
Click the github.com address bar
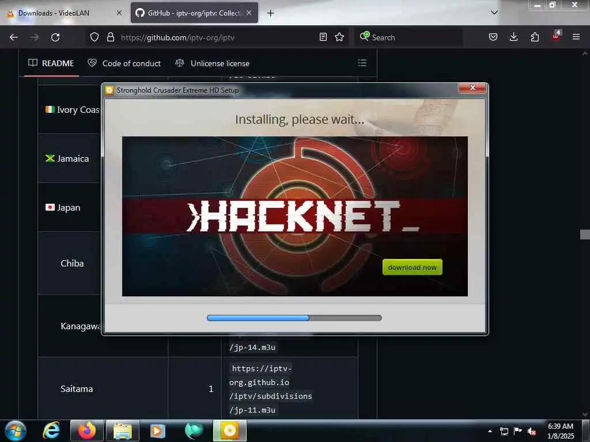tap(218, 37)
